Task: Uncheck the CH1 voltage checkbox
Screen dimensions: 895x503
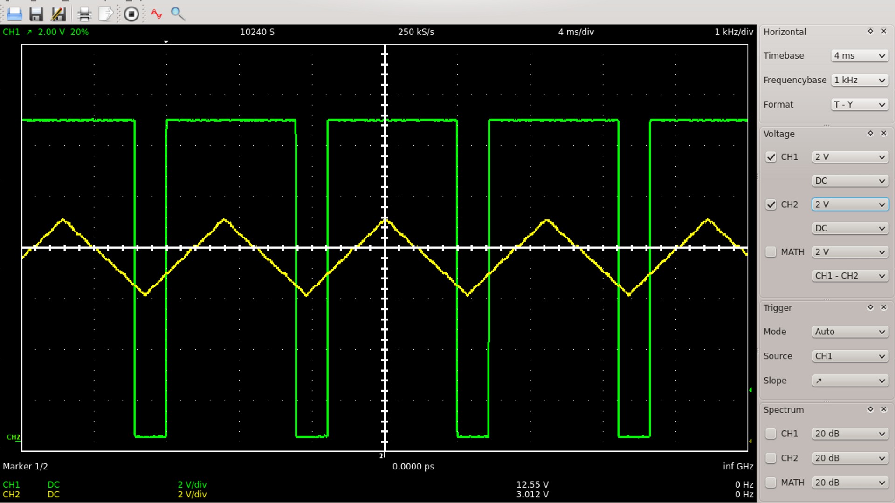Action: point(771,157)
